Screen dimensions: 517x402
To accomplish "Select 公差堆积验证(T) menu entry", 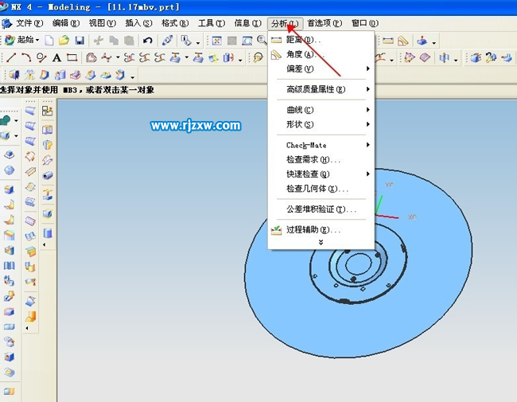I will point(321,209).
